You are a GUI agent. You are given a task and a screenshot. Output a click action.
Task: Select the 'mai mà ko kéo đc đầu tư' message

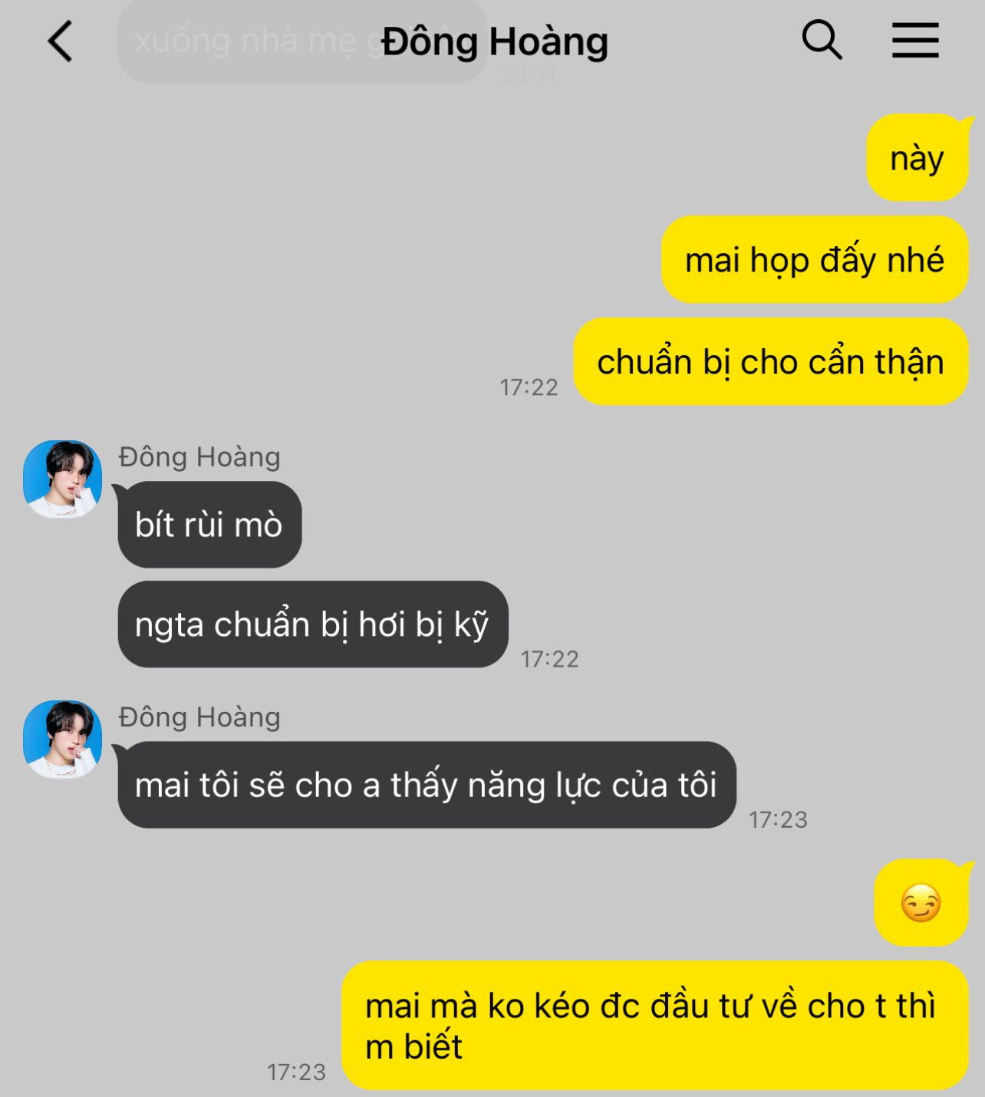coord(655,1026)
